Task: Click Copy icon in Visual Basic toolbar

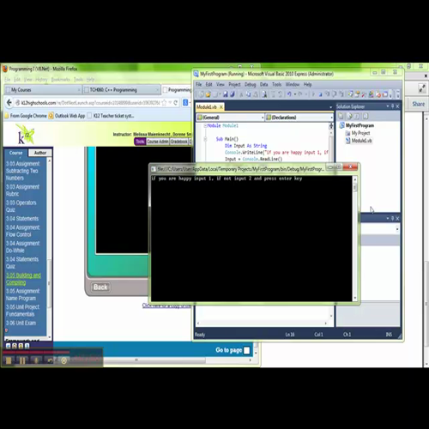Action: pos(248,94)
